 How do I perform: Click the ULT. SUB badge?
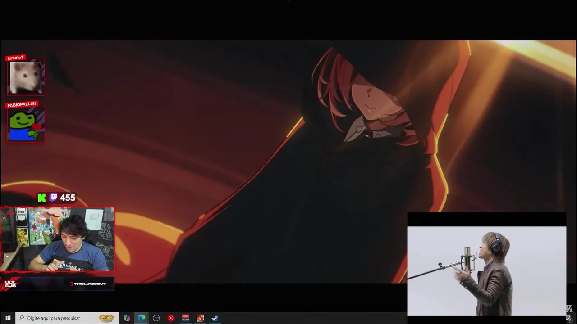[x=10, y=284]
